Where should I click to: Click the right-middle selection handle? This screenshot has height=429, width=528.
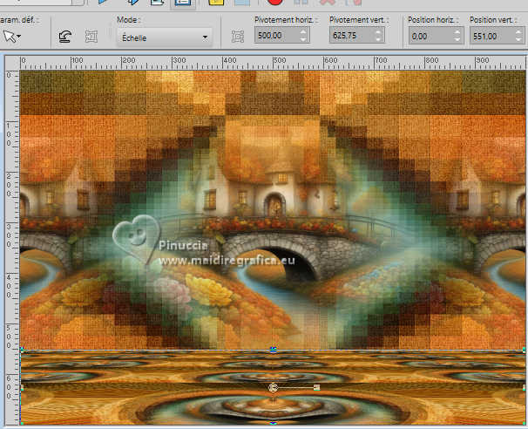[525, 387]
